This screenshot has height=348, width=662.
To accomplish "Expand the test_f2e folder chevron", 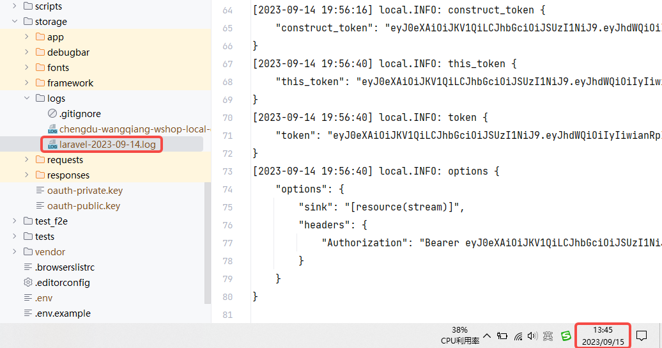I will point(15,221).
